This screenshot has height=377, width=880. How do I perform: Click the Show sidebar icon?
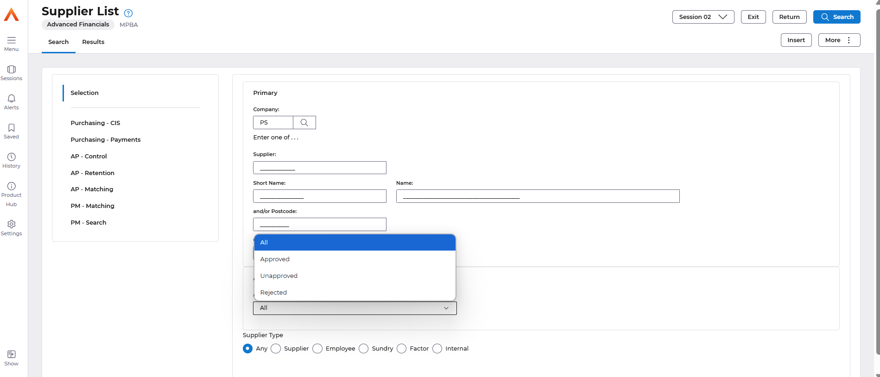click(11, 354)
